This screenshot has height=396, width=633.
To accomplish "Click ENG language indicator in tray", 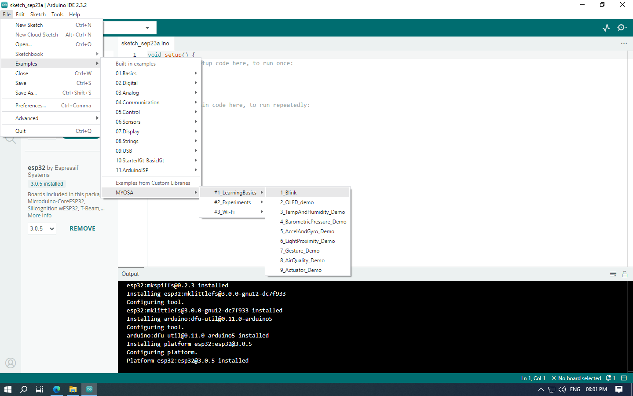I will (x=575, y=389).
